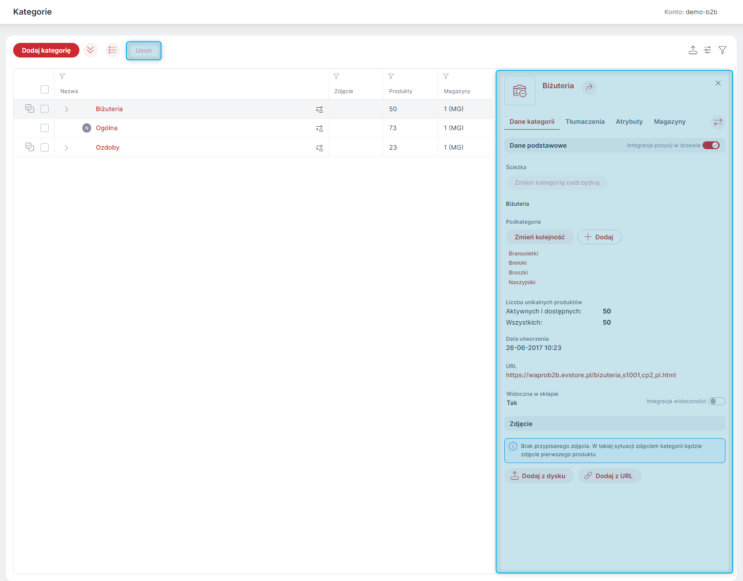Click the swap arrows icon right of Magazyny

point(718,122)
